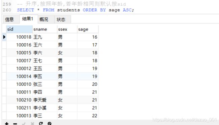Select the ssex cell in 李六's row
Screen dimensions: 219x125
pos(67,53)
